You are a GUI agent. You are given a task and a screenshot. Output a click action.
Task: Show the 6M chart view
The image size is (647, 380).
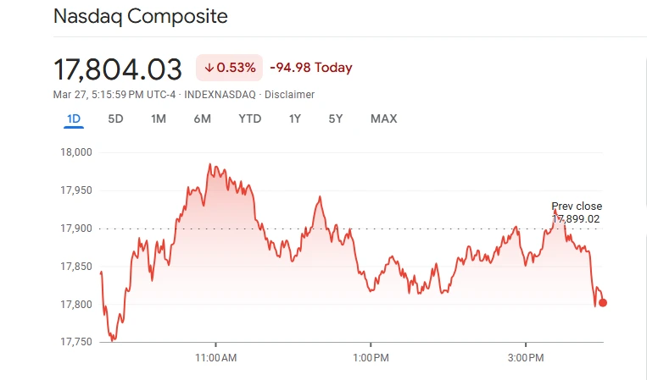(202, 118)
